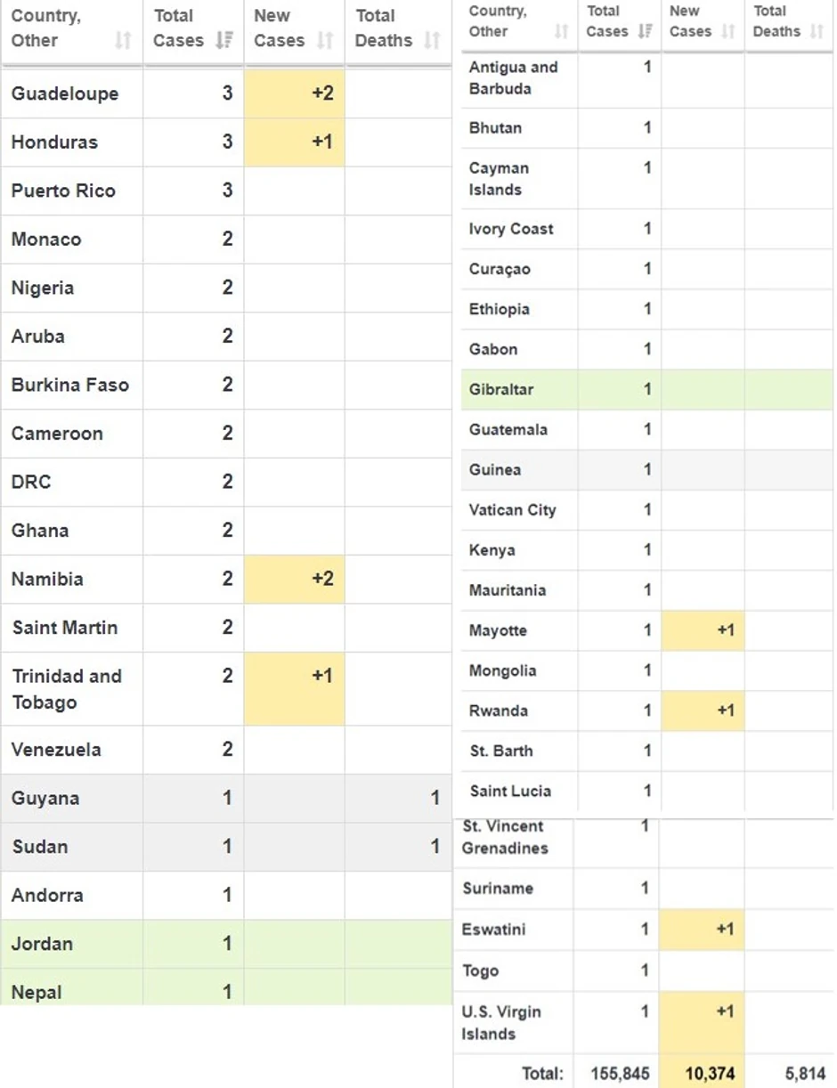Screen dimensions: 837x1088
Task: Click Total Cases sort icon above Antigua and Barbuda row
Action: pyautogui.click(x=646, y=32)
